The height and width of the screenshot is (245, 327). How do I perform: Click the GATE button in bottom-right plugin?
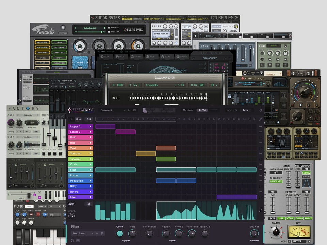point(272,218)
